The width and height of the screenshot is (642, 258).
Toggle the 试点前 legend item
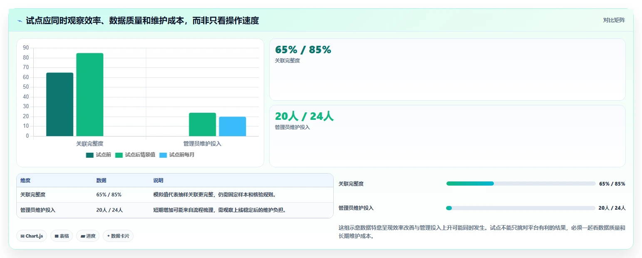tap(99, 155)
